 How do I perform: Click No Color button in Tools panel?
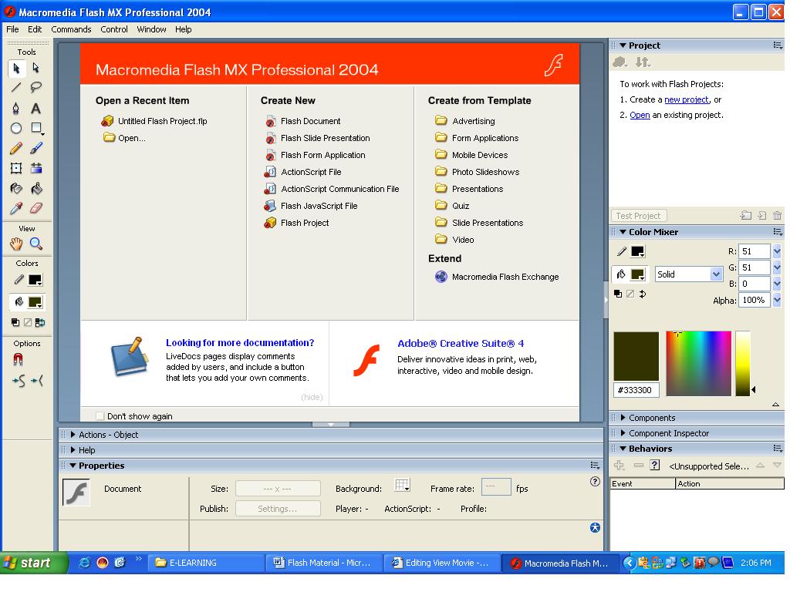[x=28, y=323]
